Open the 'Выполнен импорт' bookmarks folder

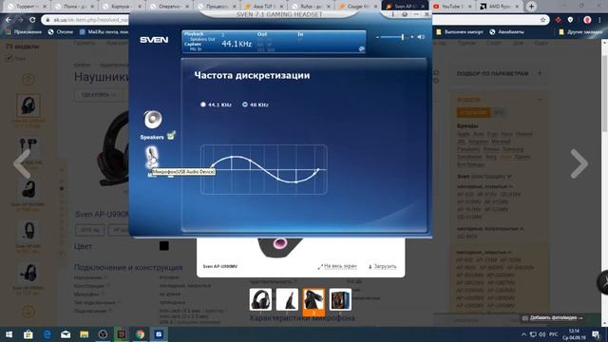(x=460, y=31)
